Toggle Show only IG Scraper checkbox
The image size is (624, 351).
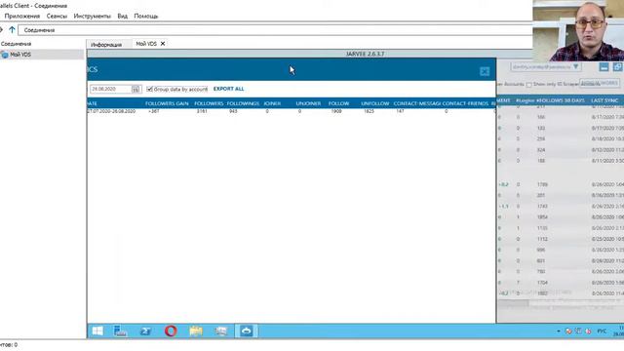pyautogui.click(x=528, y=85)
